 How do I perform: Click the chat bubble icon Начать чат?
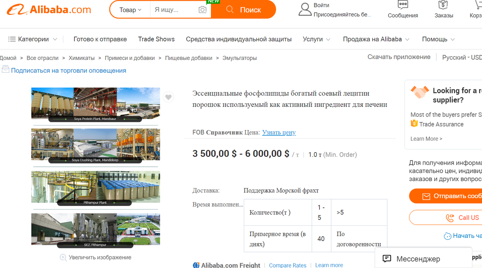[447, 236]
